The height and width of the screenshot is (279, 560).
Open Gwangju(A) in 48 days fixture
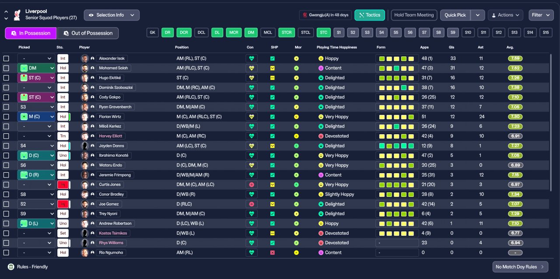tap(325, 15)
